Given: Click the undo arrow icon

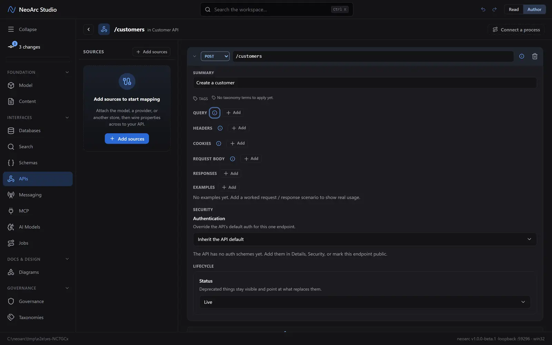Looking at the screenshot, I should click(x=483, y=9).
